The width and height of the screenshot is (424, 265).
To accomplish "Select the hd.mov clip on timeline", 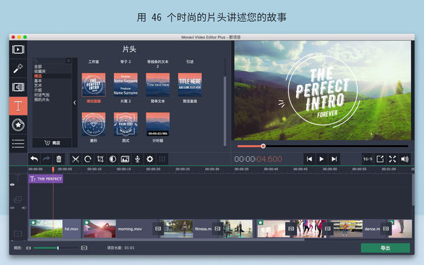I will coord(55,229).
